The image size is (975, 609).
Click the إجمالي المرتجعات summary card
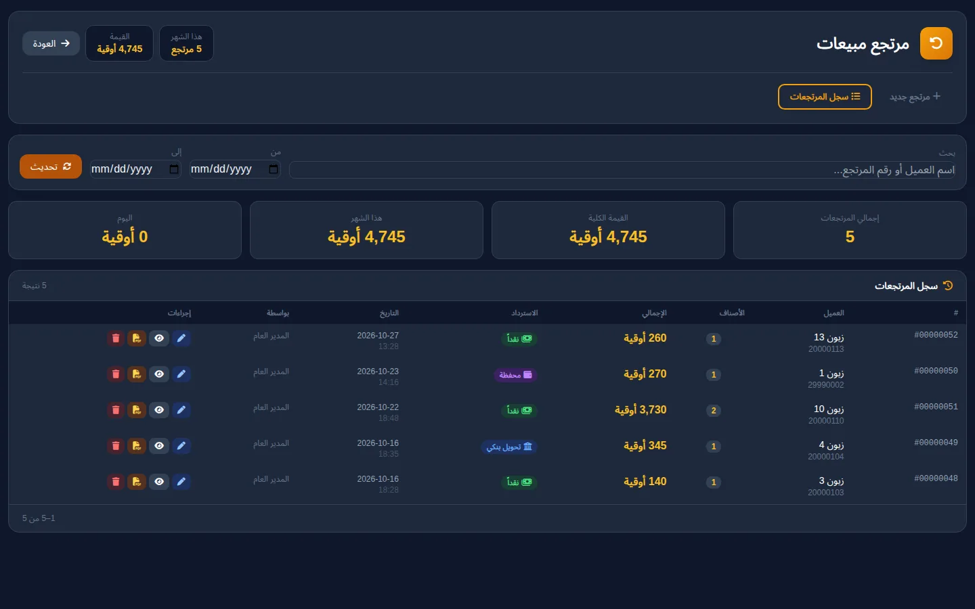[850, 230]
